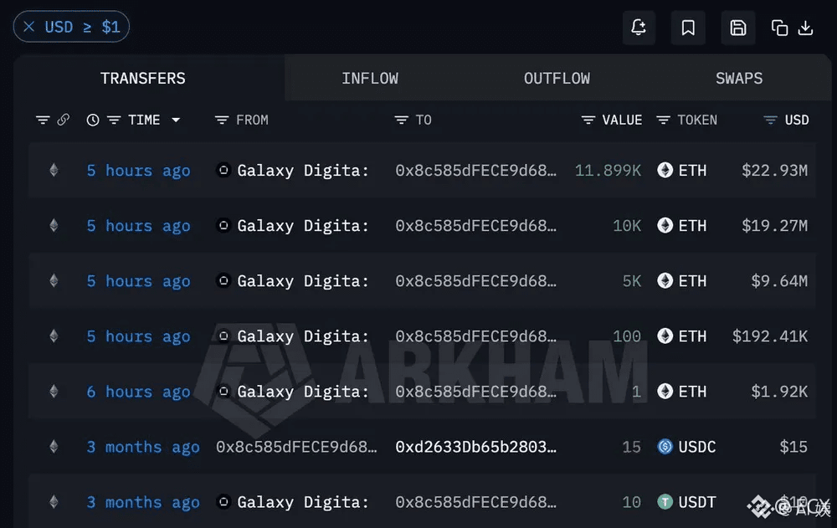Image resolution: width=837 pixels, height=528 pixels.
Task: Open the USD column filter
Action: coord(770,120)
